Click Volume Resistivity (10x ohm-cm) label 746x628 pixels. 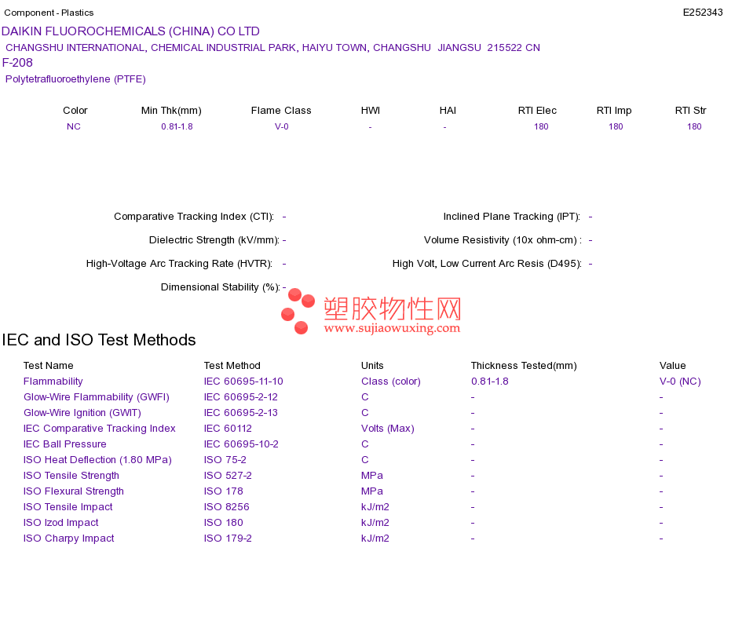(x=503, y=239)
